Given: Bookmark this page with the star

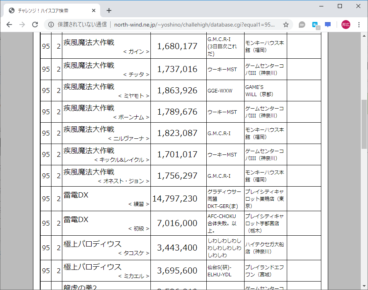Looking at the screenshot, I should [286, 25].
